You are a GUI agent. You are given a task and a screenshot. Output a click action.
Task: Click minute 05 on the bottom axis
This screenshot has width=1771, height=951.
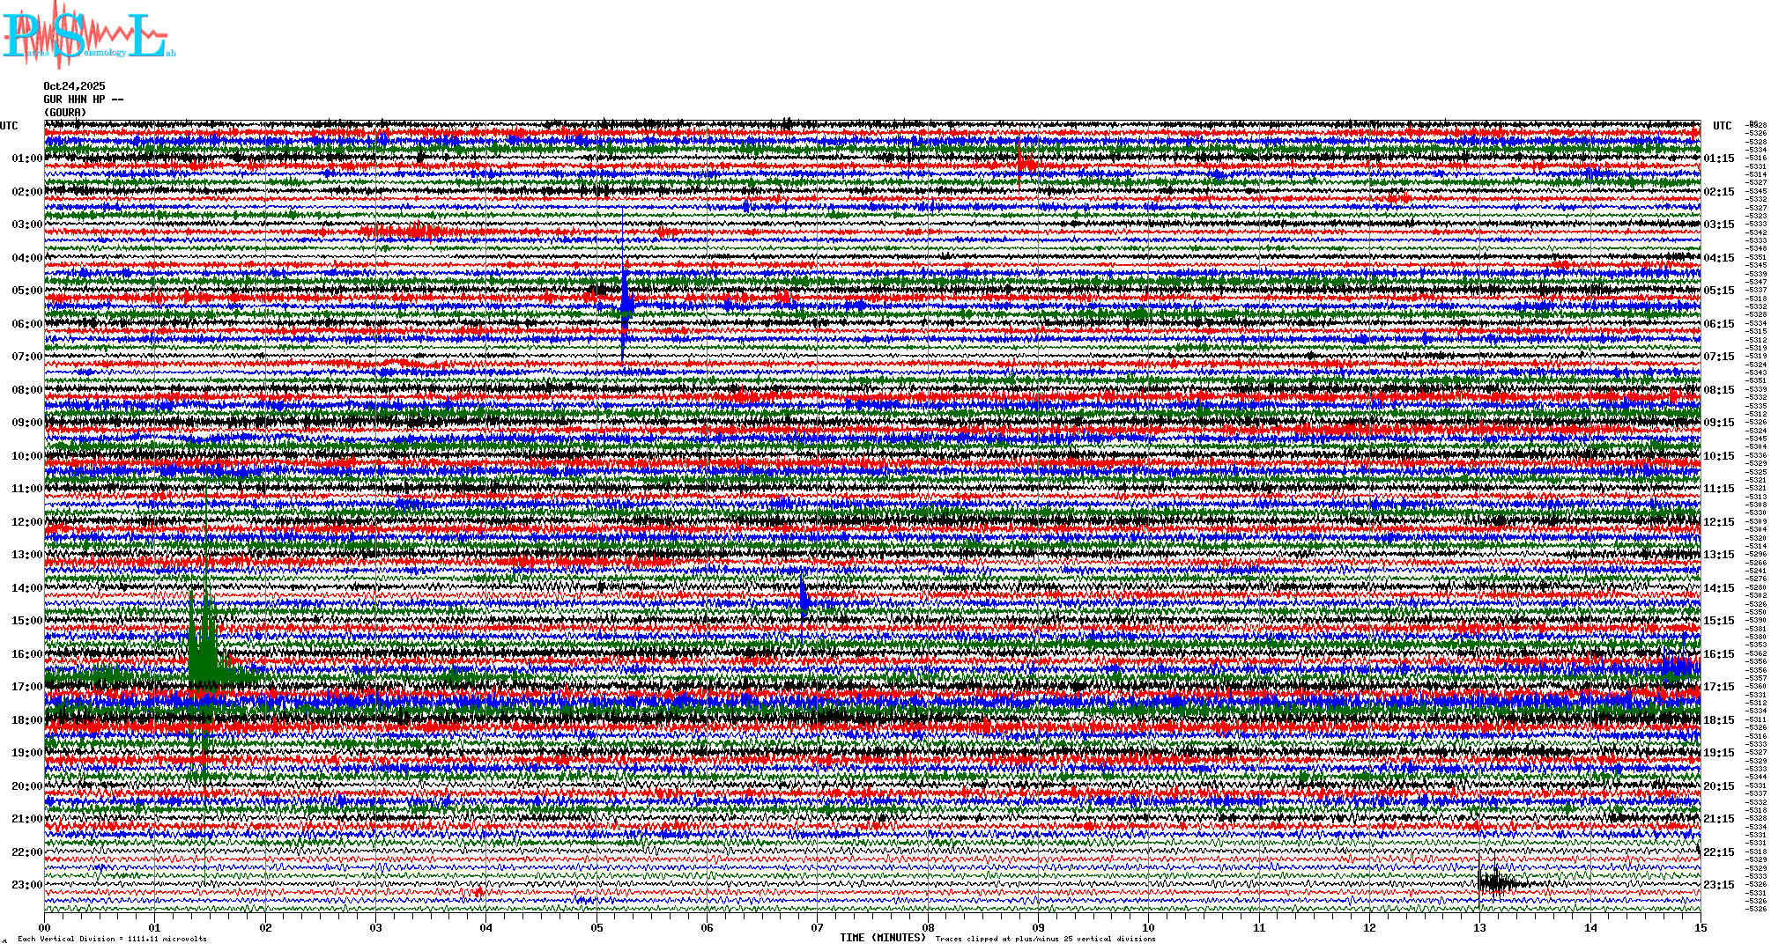597,928
